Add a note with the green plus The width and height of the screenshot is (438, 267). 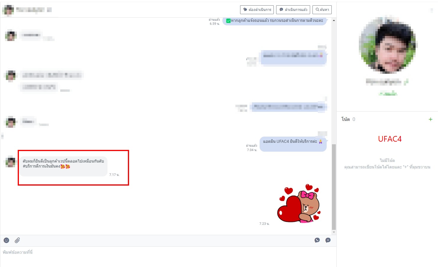(430, 119)
